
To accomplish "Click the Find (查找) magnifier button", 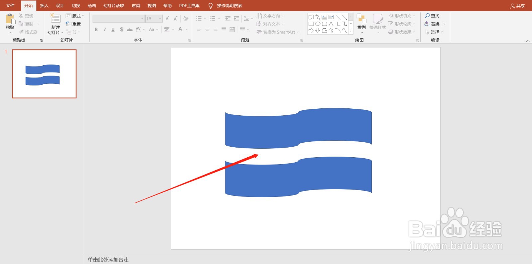I will tap(432, 16).
